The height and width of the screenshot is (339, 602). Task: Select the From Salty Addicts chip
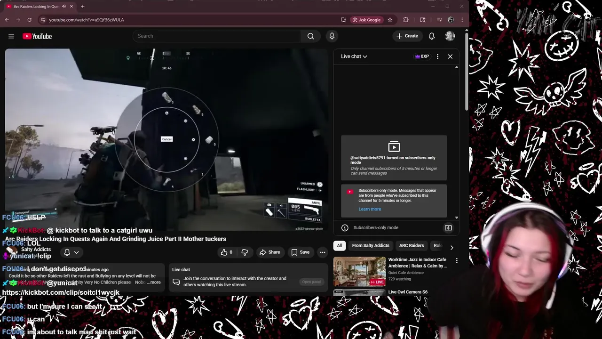(x=371, y=246)
